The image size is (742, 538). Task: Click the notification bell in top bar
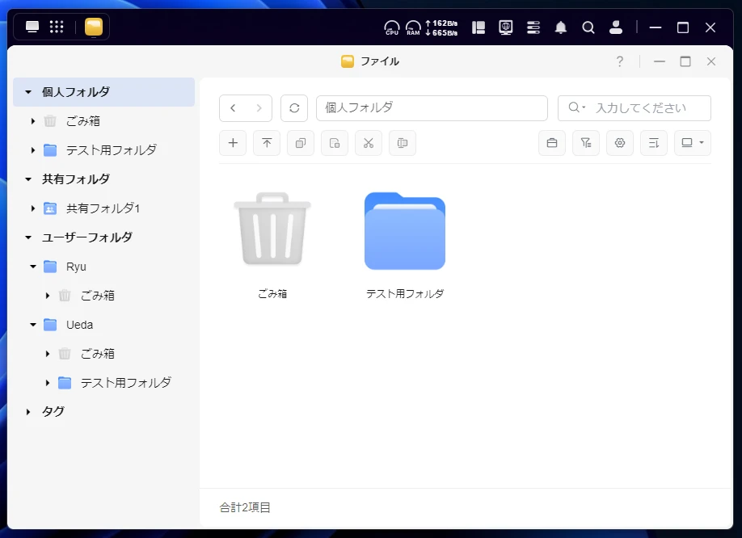[x=560, y=27]
